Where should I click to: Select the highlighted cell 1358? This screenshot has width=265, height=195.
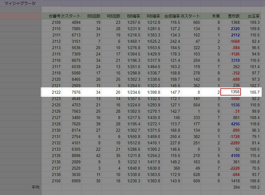pos(231,92)
